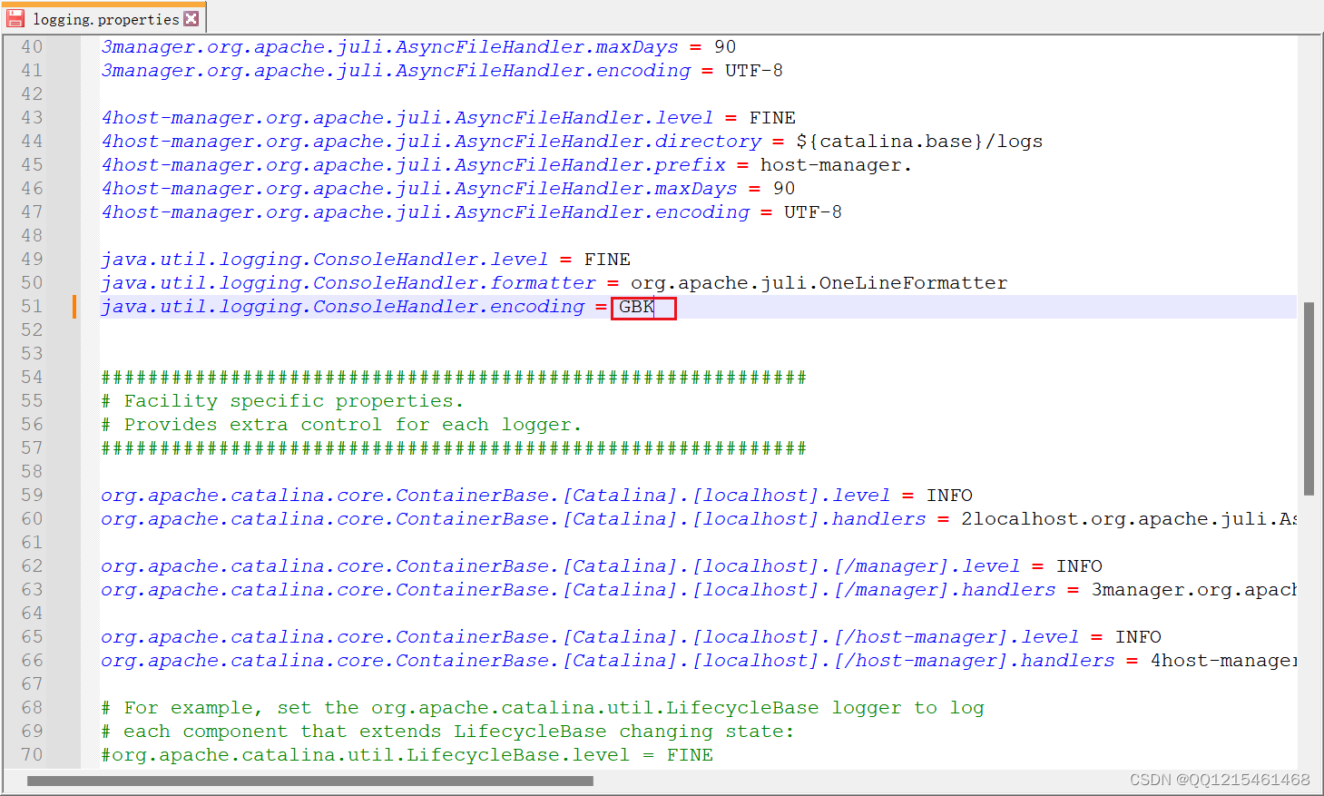Click 'FINE' value on line 43

pos(772,118)
